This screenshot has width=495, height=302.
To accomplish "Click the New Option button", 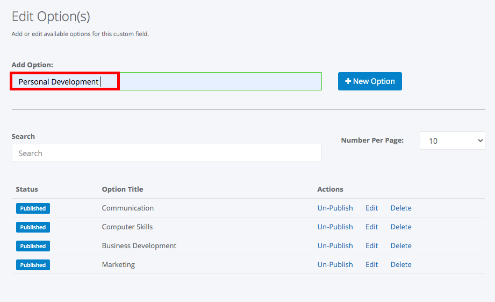I will tap(370, 81).
